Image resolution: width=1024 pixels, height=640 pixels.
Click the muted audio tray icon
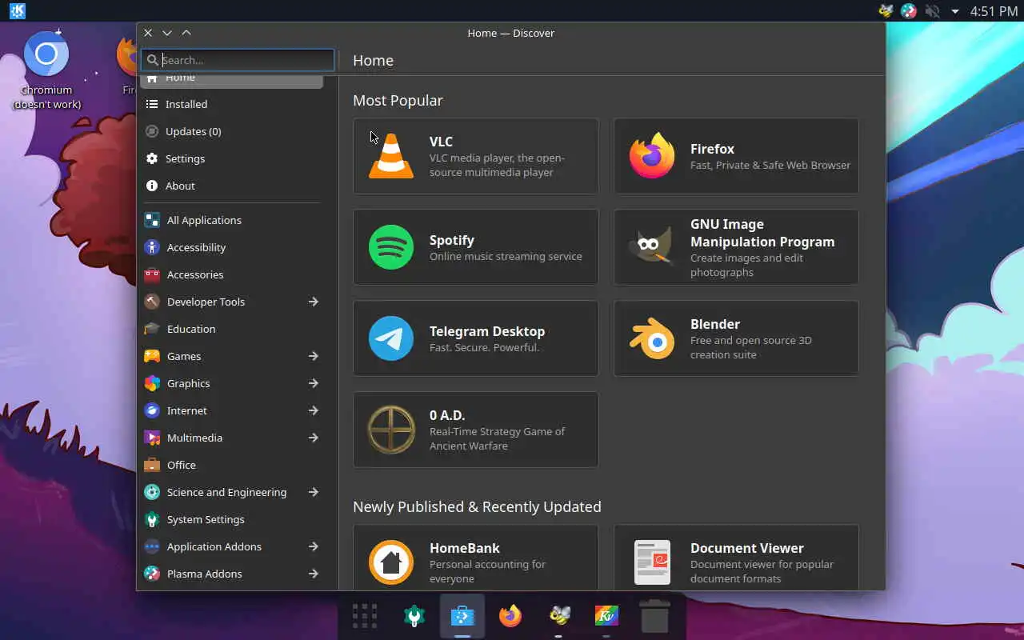click(931, 11)
